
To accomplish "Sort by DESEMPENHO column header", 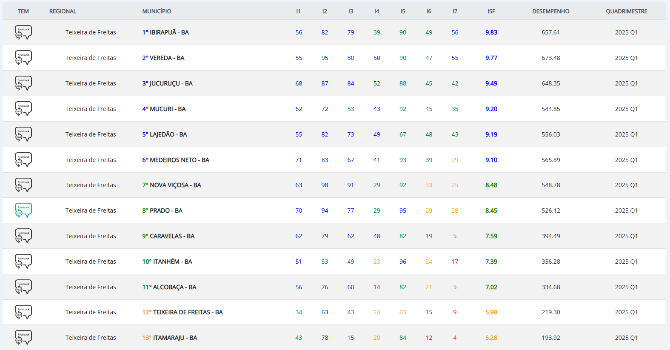I will (550, 11).
